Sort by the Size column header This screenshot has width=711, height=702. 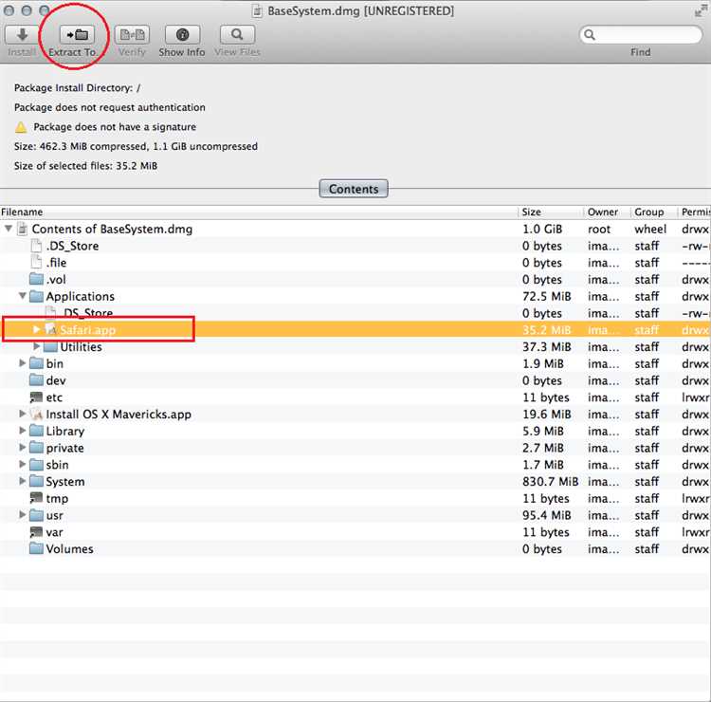click(551, 212)
